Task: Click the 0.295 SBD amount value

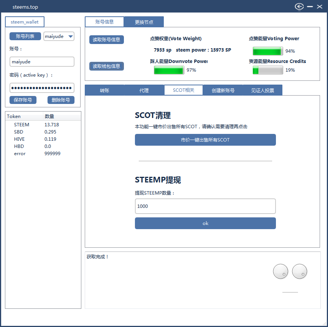Action: tap(50, 132)
